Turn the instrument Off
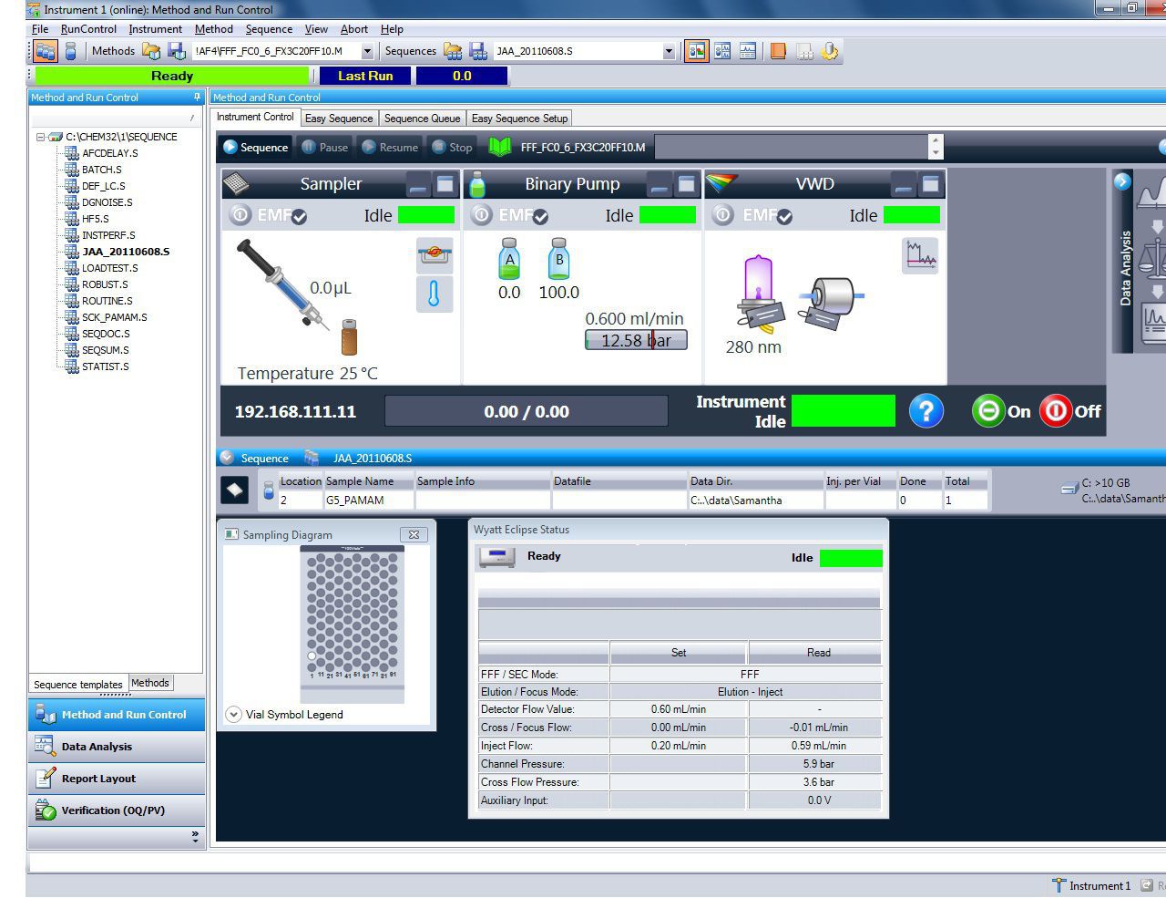Image resolution: width=1166 pixels, height=898 pixels. click(x=1056, y=411)
